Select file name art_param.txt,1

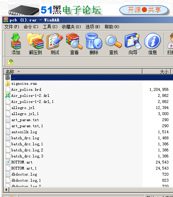(x=27, y=126)
